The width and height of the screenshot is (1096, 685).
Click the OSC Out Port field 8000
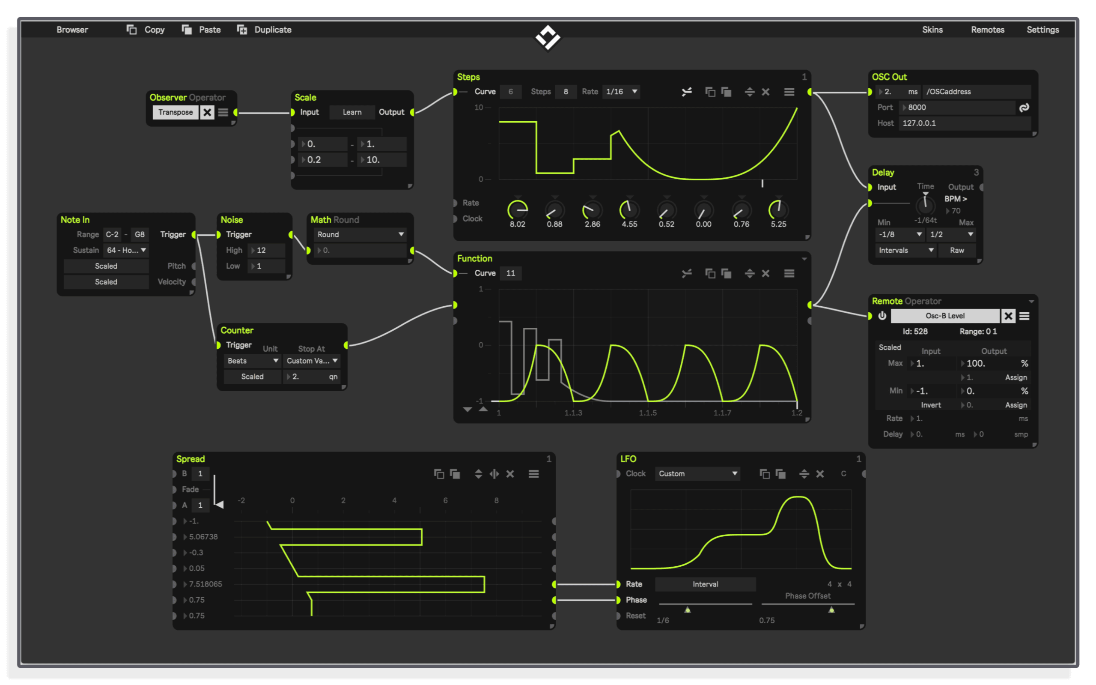tap(957, 108)
